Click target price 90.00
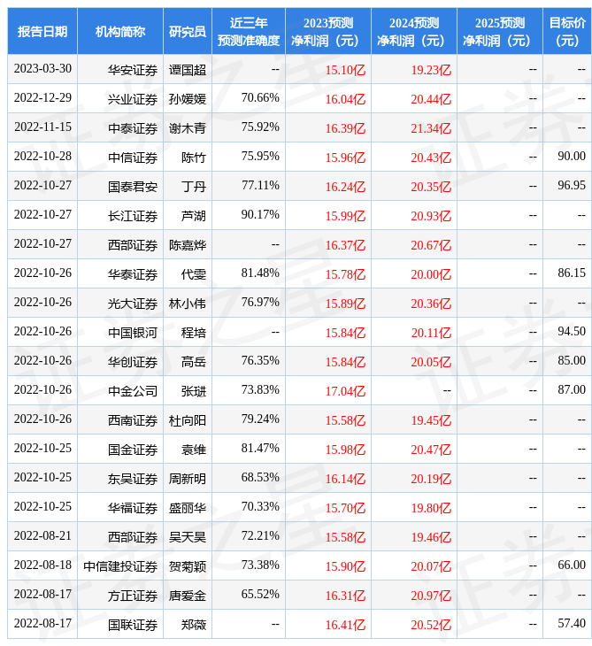Image resolution: width=592 pixels, height=646 pixels. [x=572, y=156]
